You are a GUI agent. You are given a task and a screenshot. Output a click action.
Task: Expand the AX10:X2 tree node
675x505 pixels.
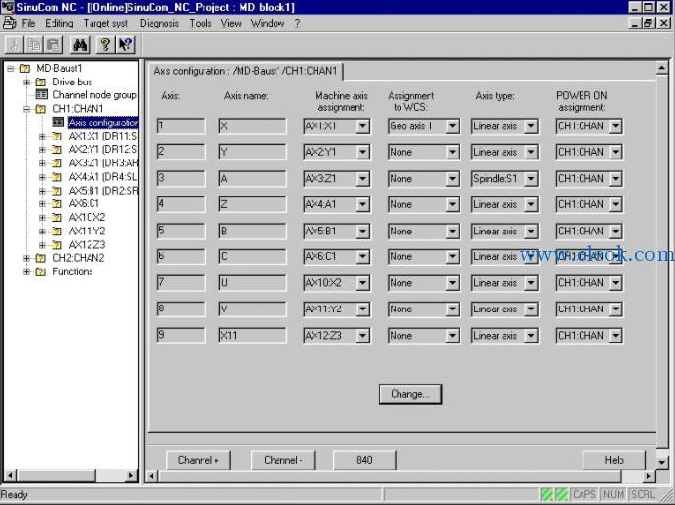pyautogui.click(x=42, y=217)
